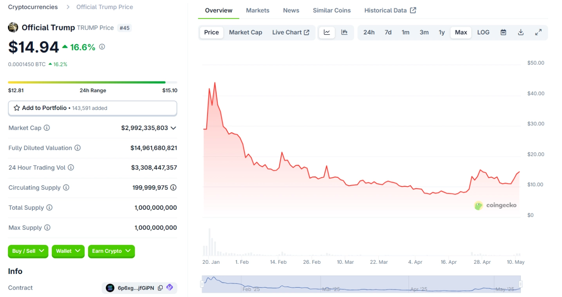
Task: Click Add to Portfolio button
Action: click(92, 108)
